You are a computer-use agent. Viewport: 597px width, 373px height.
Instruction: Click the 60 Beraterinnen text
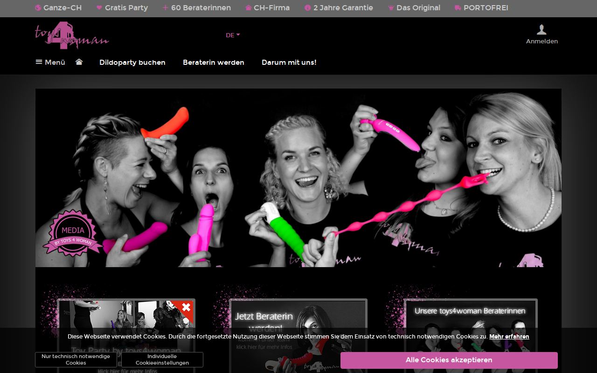(x=201, y=8)
